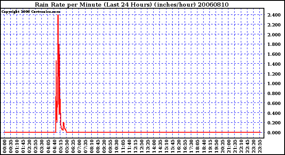This screenshot has width=285, height=155.
Task: Click the 14:00 time label
Action: 154,146
